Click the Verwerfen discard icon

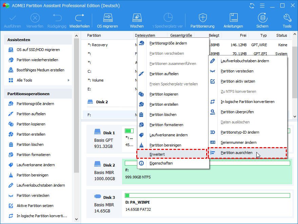[x=35, y=18]
